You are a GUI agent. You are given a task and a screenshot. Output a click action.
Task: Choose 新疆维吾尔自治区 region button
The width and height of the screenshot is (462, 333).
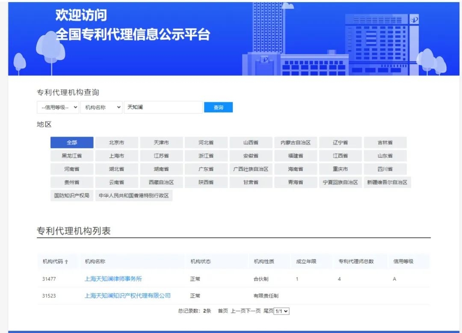pos(388,182)
